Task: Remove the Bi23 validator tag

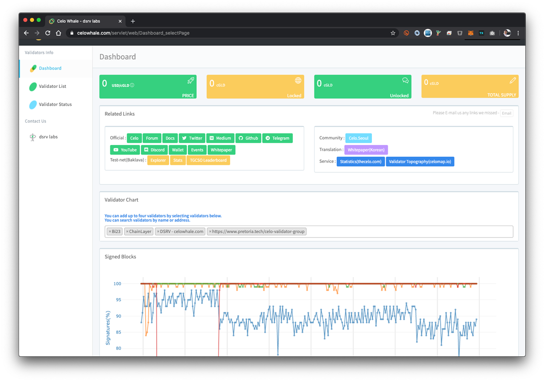Action: click(x=110, y=232)
